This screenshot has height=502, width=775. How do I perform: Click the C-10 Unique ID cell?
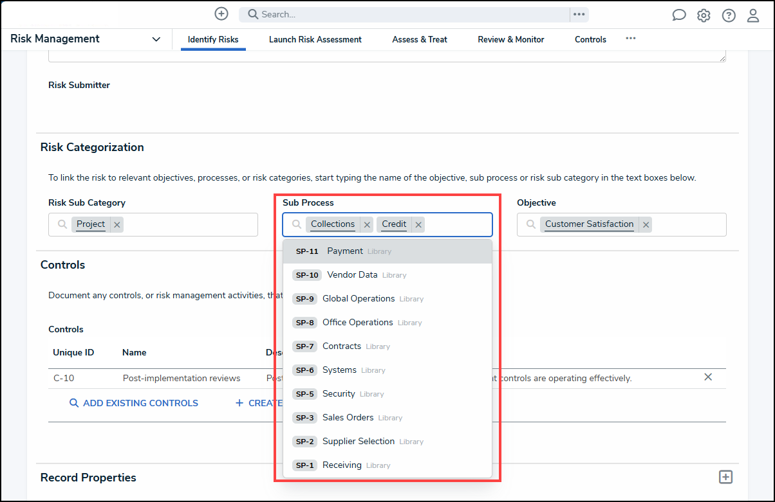(64, 378)
